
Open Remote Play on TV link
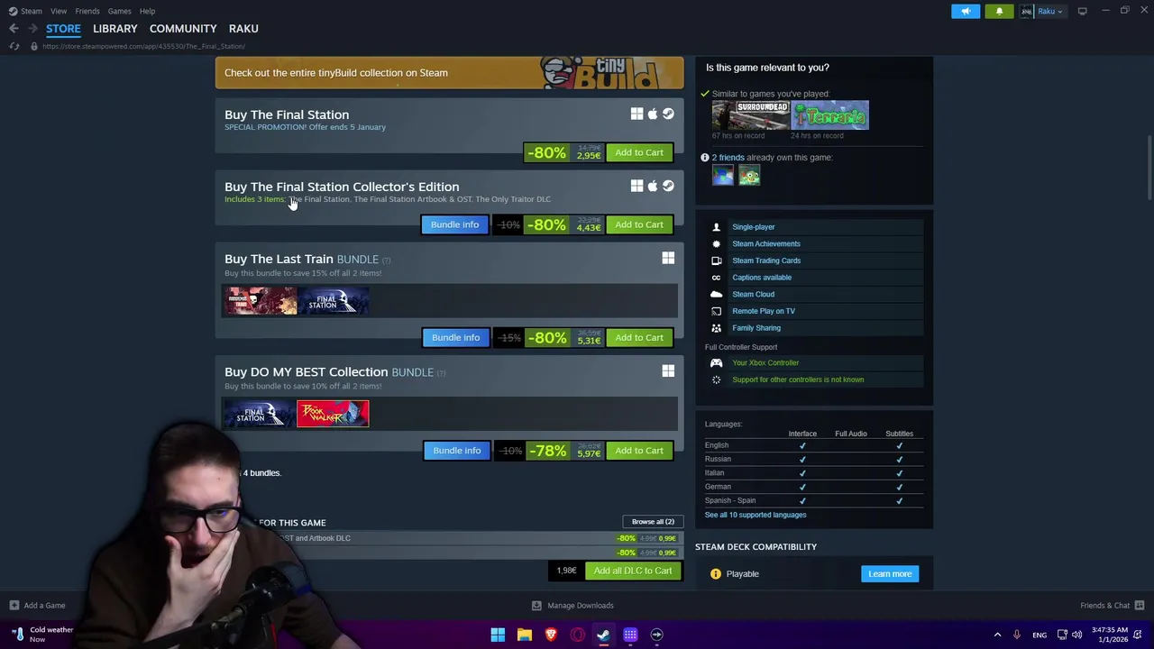(x=764, y=311)
